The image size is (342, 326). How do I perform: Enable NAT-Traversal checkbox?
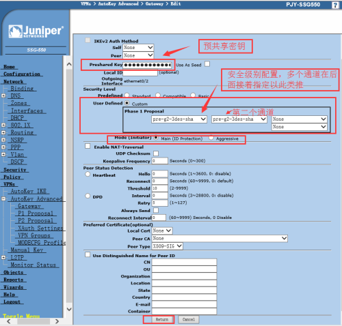point(88,146)
